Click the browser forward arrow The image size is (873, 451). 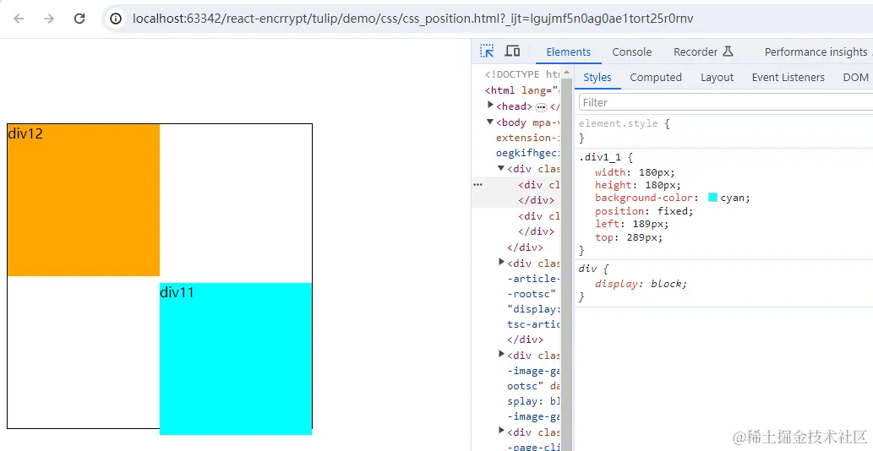pos(49,19)
